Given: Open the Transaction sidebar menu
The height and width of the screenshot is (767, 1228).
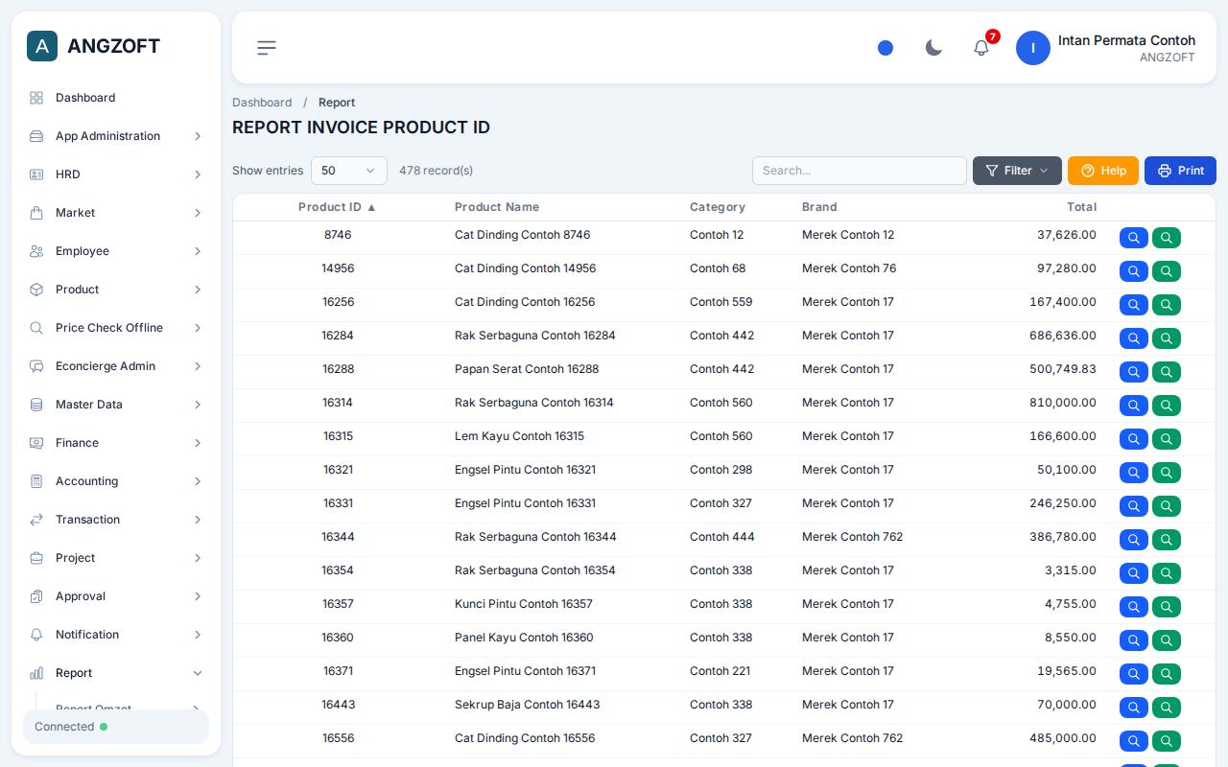Looking at the screenshot, I should coord(116,520).
